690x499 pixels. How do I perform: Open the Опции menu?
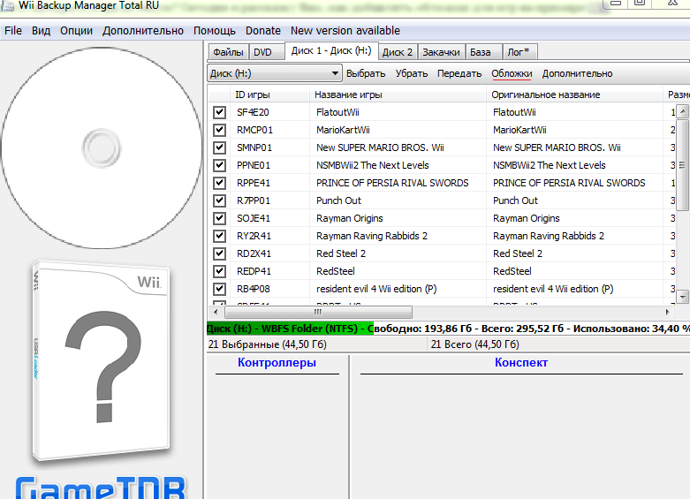point(76,30)
